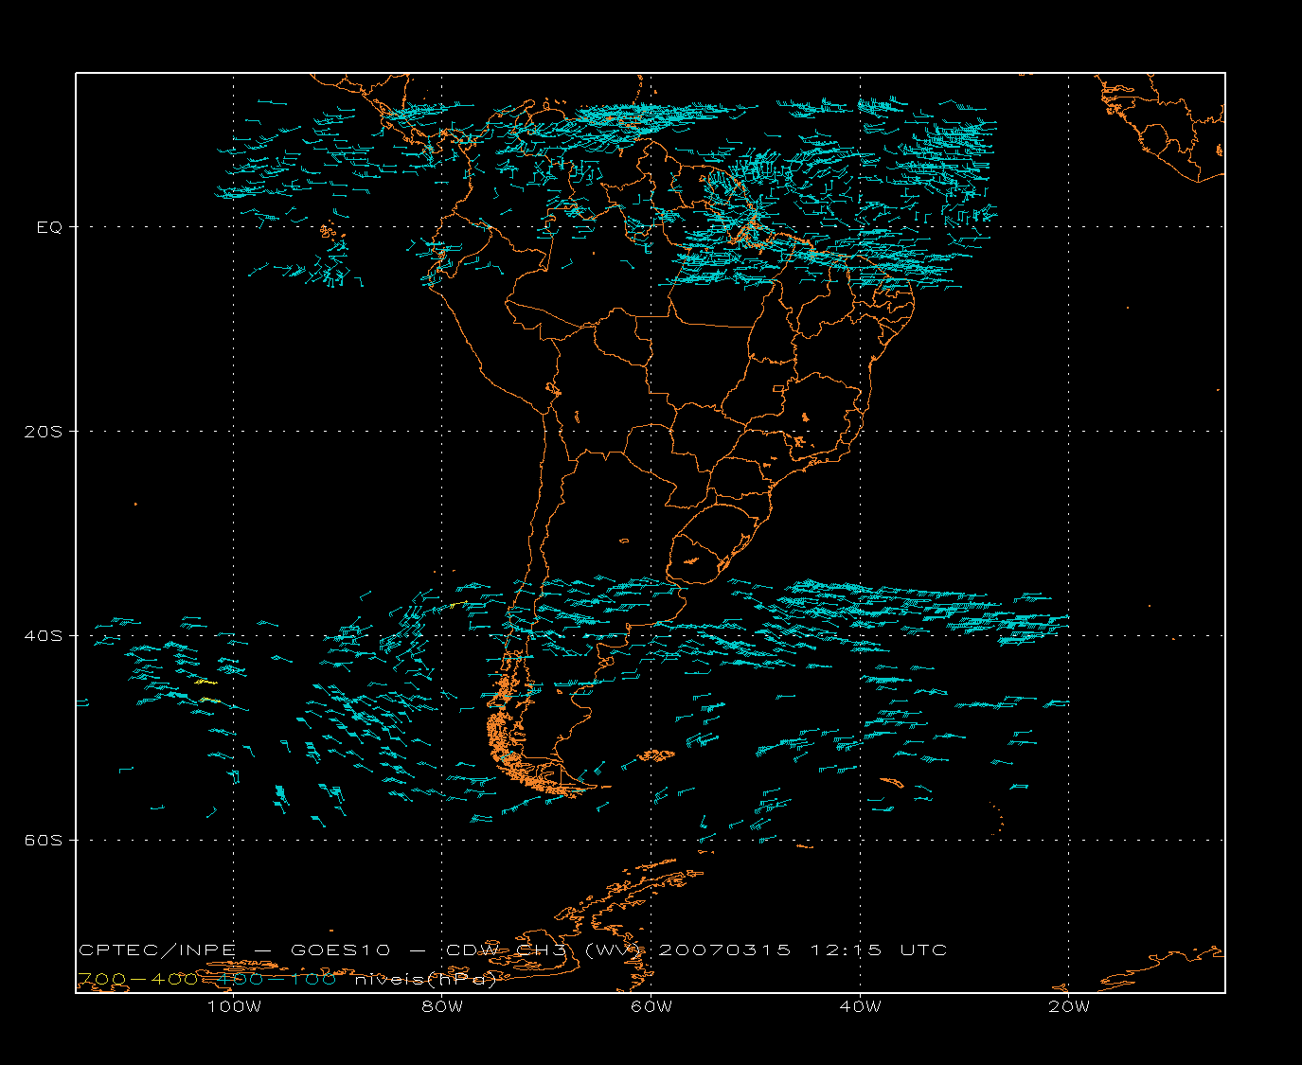Screen dimensions: 1302x1065
Task: Click the 20070315 date text
Action: pos(724,950)
